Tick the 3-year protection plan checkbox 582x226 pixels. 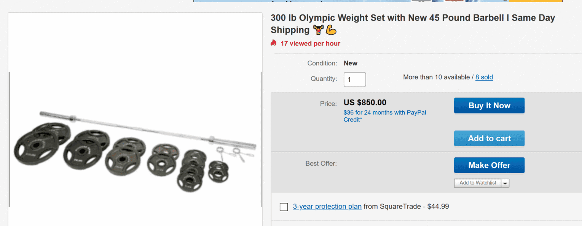click(284, 207)
